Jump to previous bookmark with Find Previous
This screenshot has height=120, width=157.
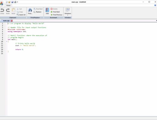[57, 15]
